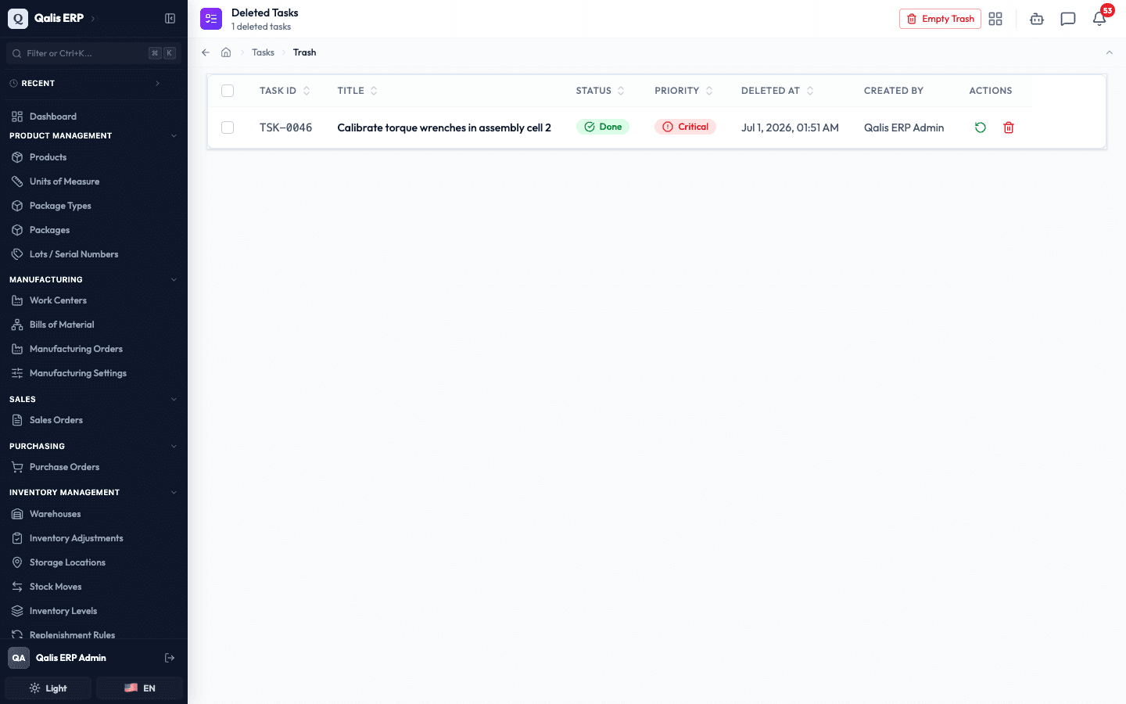Toggle the Light theme switch
1126x704 pixels.
[x=48, y=688]
